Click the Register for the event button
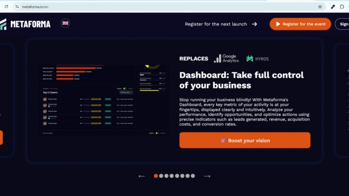The height and width of the screenshot is (196, 349). click(x=300, y=24)
